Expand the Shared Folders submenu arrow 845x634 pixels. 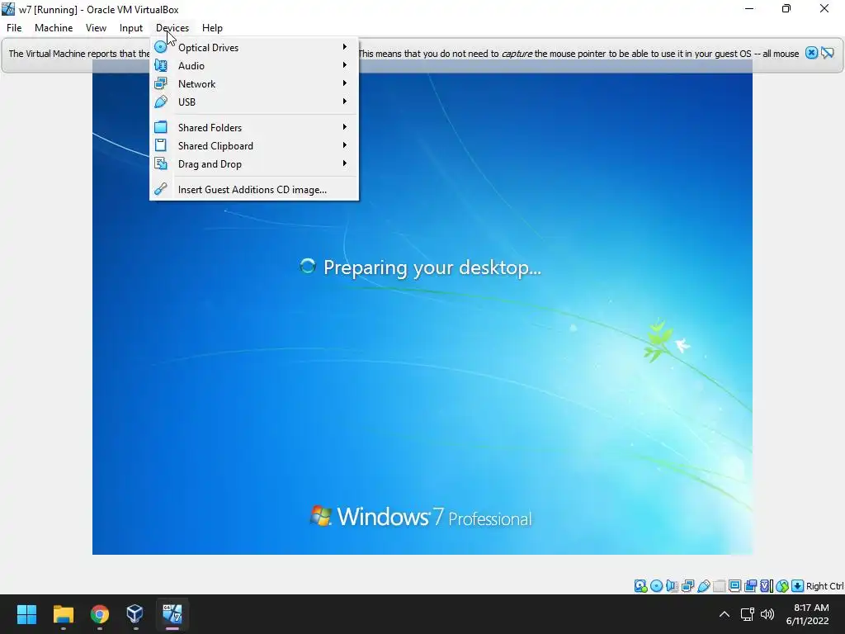coord(344,127)
